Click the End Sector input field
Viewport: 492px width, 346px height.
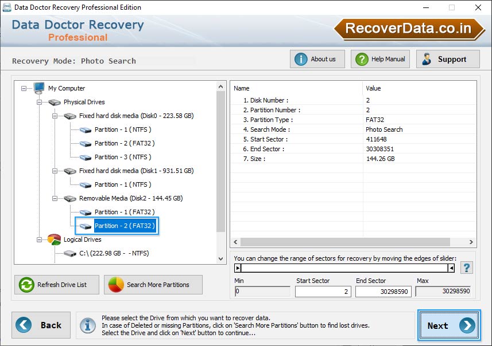[383, 292]
